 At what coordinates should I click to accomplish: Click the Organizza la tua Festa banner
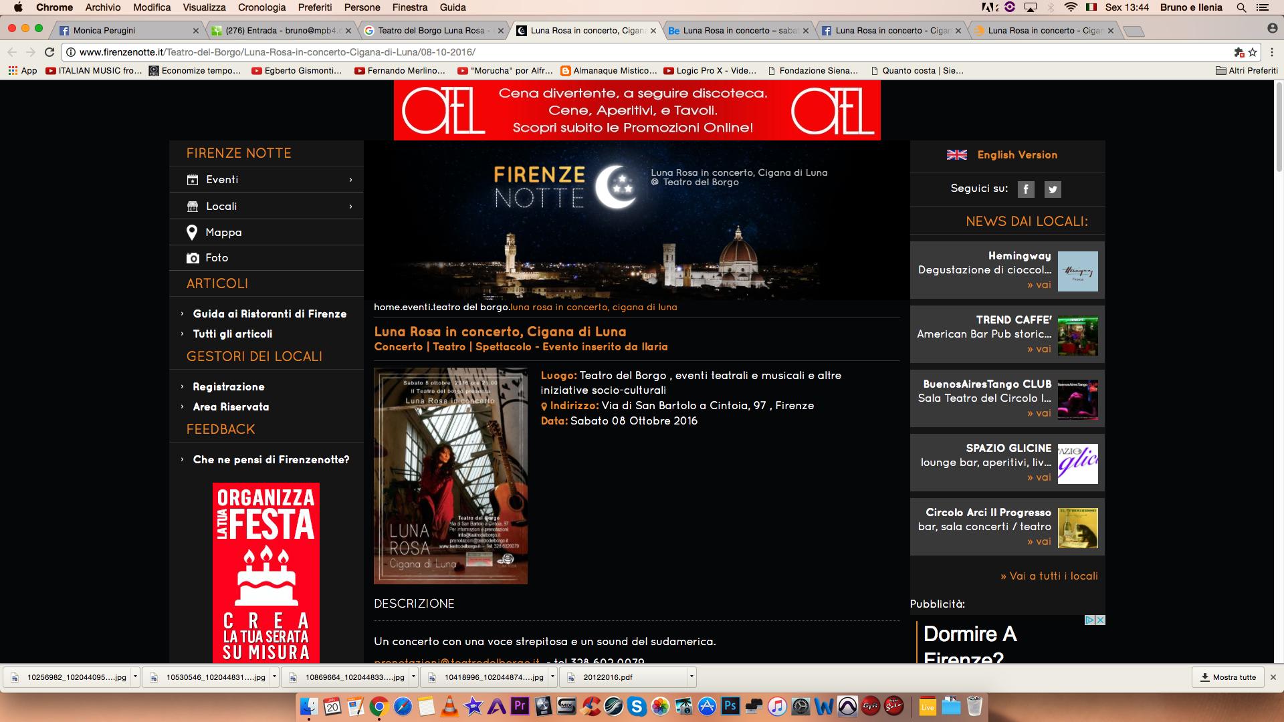pos(266,573)
